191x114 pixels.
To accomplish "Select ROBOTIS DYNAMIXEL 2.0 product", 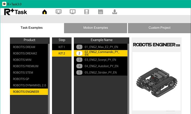I will 29,85.
